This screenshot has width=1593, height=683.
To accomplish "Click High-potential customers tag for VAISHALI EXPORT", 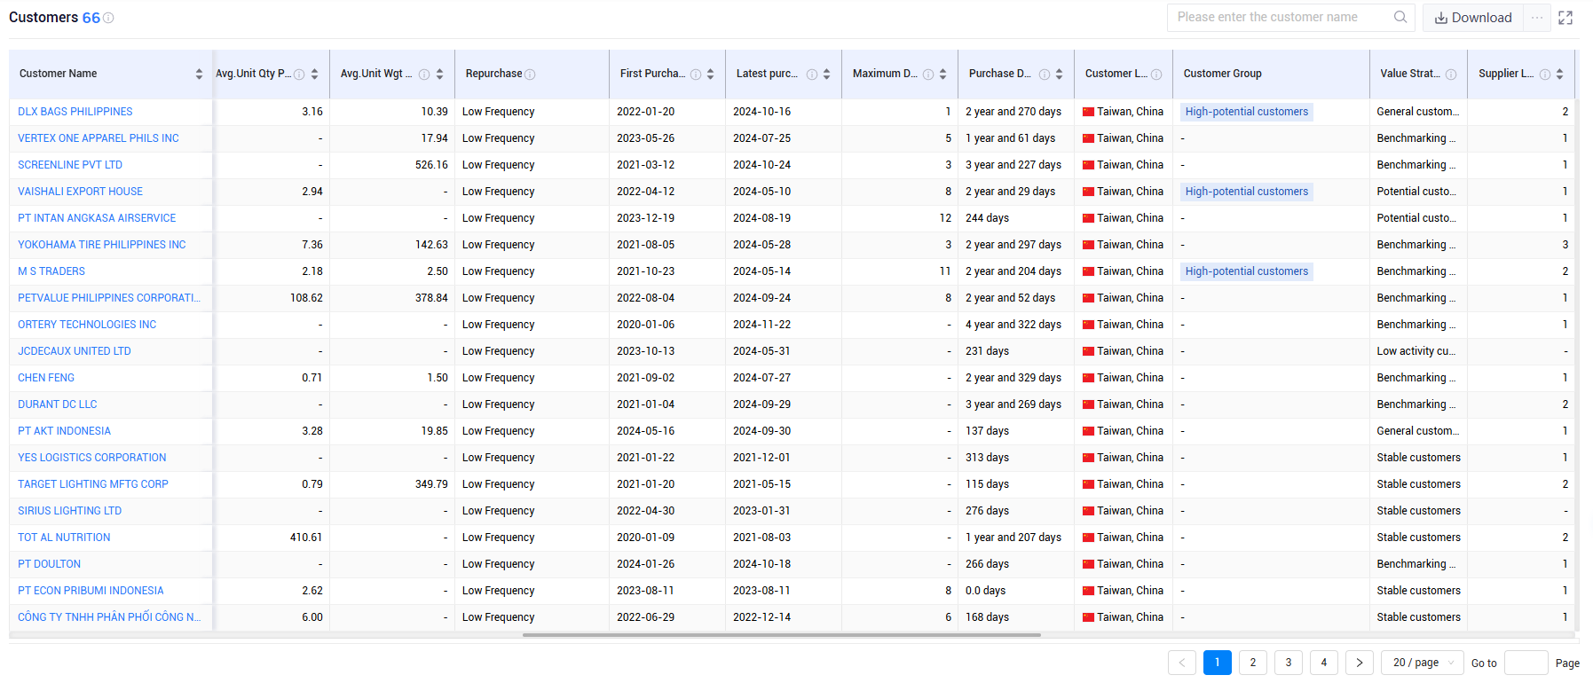I will (x=1247, y=192).
